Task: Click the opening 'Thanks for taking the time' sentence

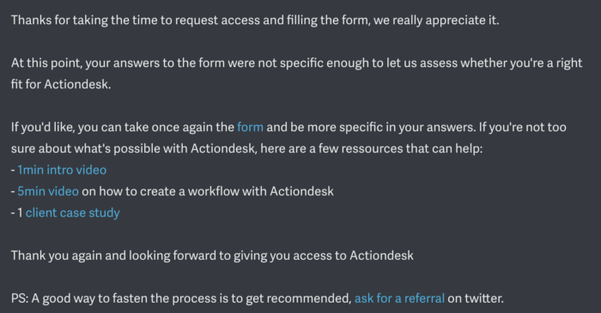Action: [x=255, y=20]
